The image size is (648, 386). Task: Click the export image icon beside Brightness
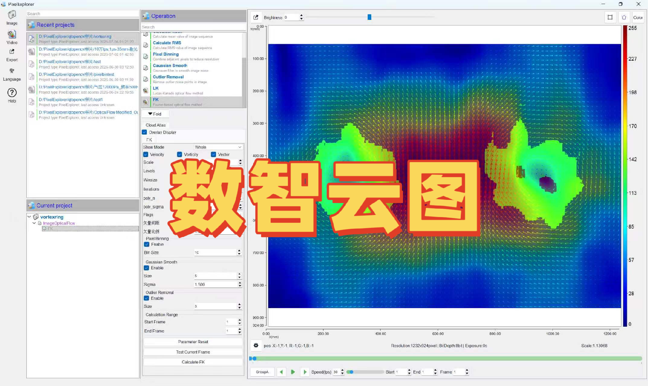click(x=256, y=17)
